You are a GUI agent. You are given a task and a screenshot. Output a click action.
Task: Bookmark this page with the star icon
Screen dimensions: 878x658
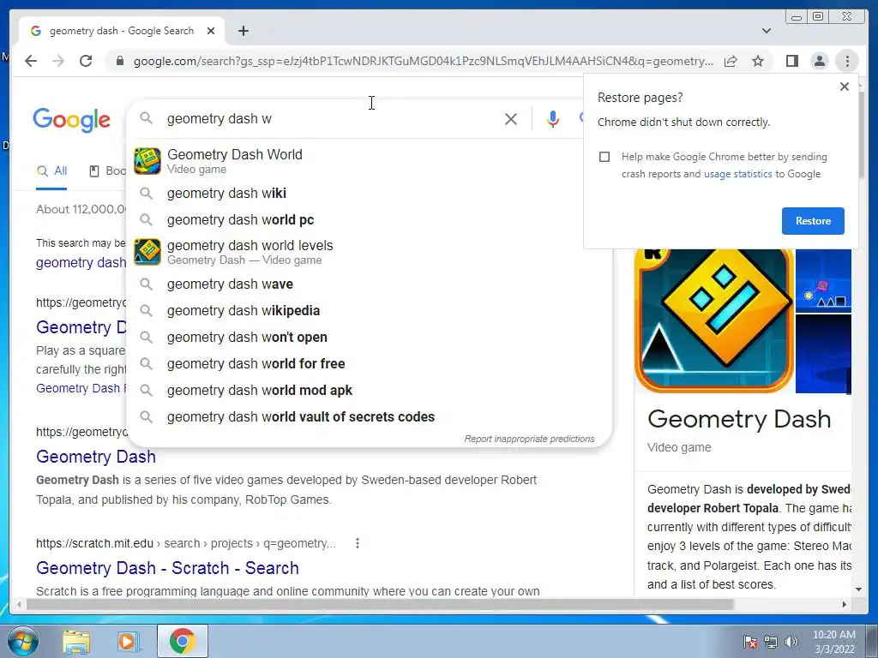(x=758, y=61)
